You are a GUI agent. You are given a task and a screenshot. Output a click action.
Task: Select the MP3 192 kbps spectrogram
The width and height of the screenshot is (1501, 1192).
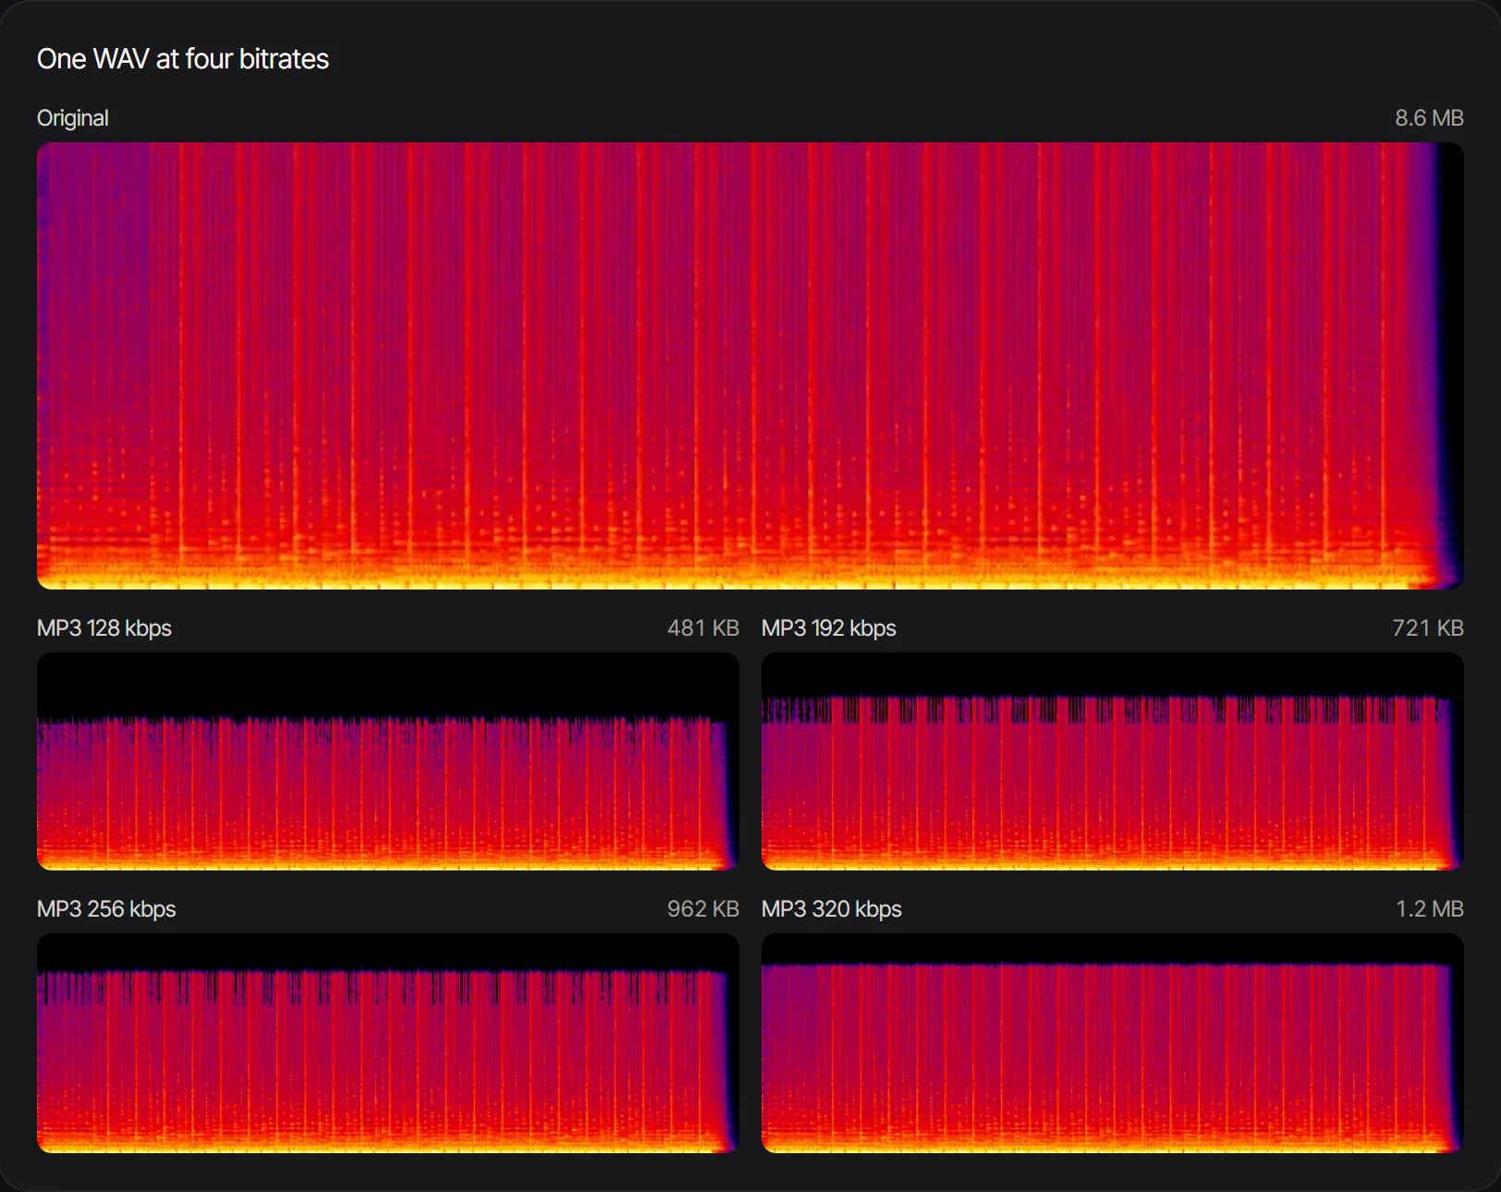[x=1113, y=761]
